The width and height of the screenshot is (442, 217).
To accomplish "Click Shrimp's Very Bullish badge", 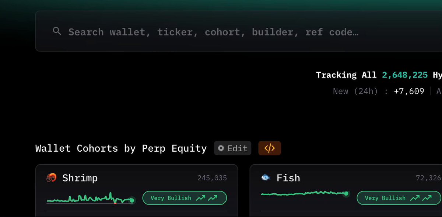I will click(x=185, y=198).
